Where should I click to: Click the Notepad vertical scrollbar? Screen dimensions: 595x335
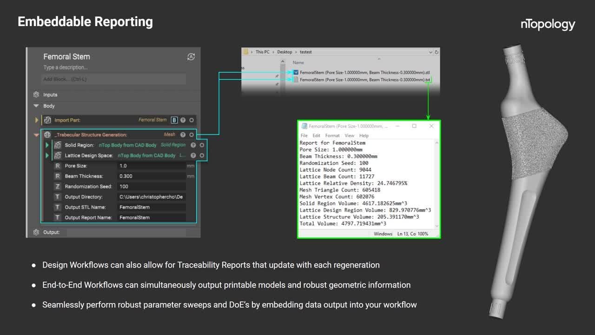436,184
